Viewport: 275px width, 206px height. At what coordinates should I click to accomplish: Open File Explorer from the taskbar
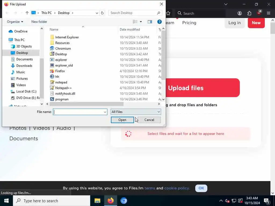click(97, 201)
